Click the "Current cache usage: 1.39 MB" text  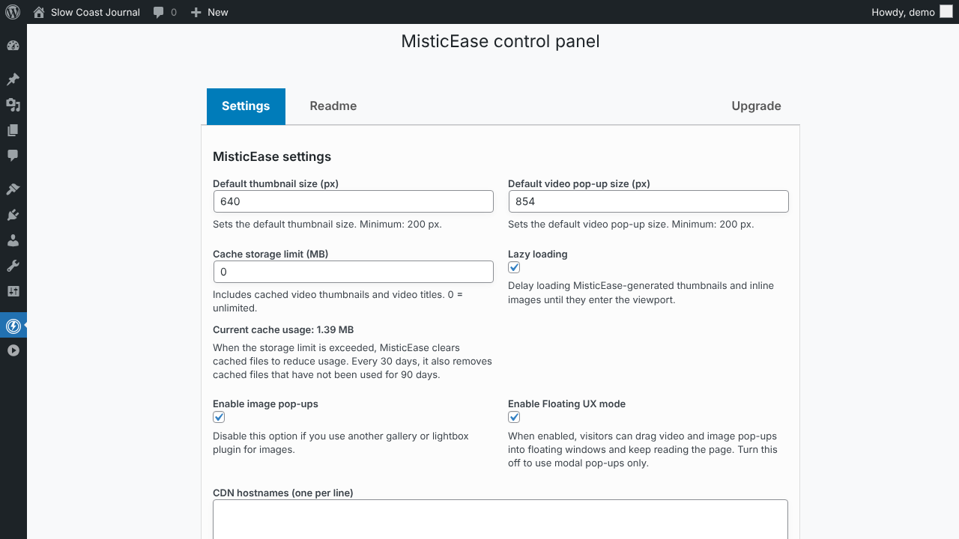pyautogui.click(x=283, y=330)
